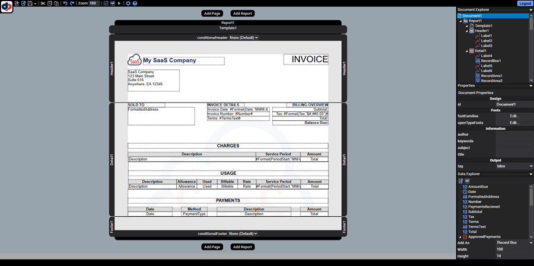Open help with question mark icon
534x266 pixels.
pyautogui.click(x=135, y=4)
